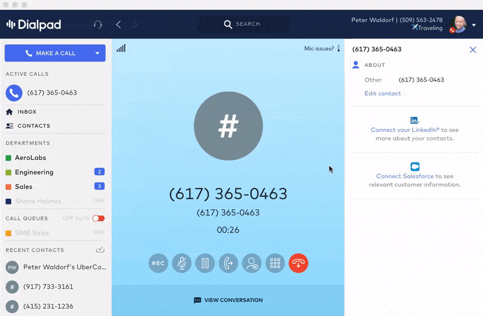Click the PW avatar in recent contacts
483x316 pixels.
12,267
